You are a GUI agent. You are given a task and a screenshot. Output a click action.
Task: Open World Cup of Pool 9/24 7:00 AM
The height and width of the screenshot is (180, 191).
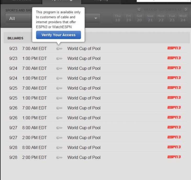click(x=84, y=68)
